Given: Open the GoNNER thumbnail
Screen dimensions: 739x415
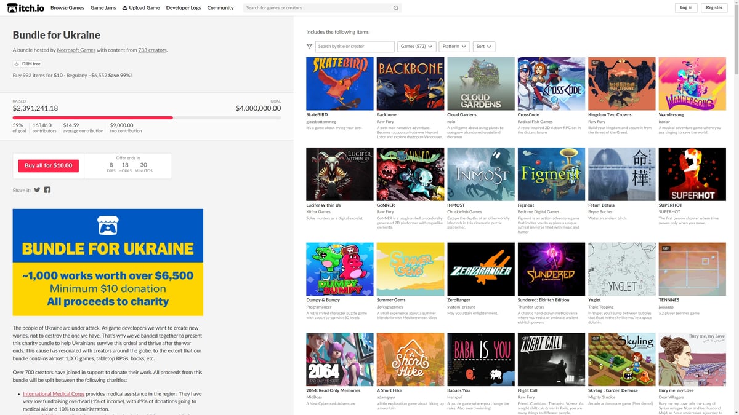Looking at the screenshot, I should pyautogui.click(x=410, y=174).
